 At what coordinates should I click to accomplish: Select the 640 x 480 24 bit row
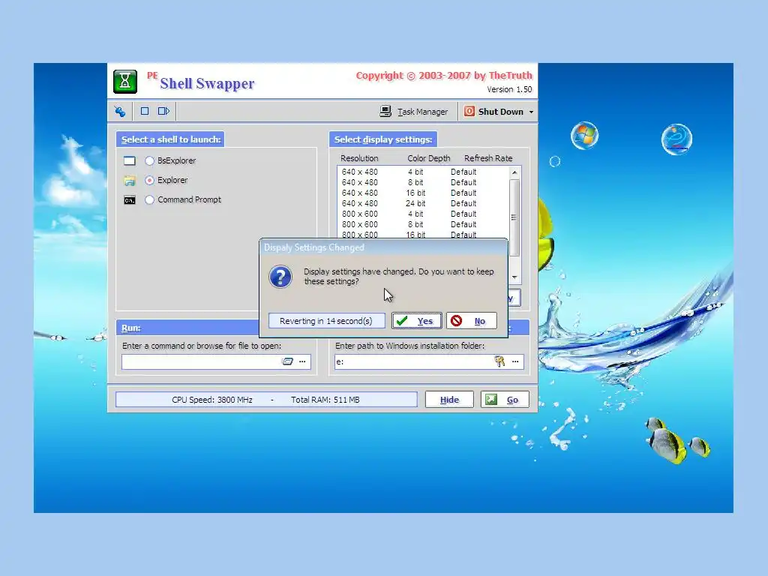click(423, 203)
